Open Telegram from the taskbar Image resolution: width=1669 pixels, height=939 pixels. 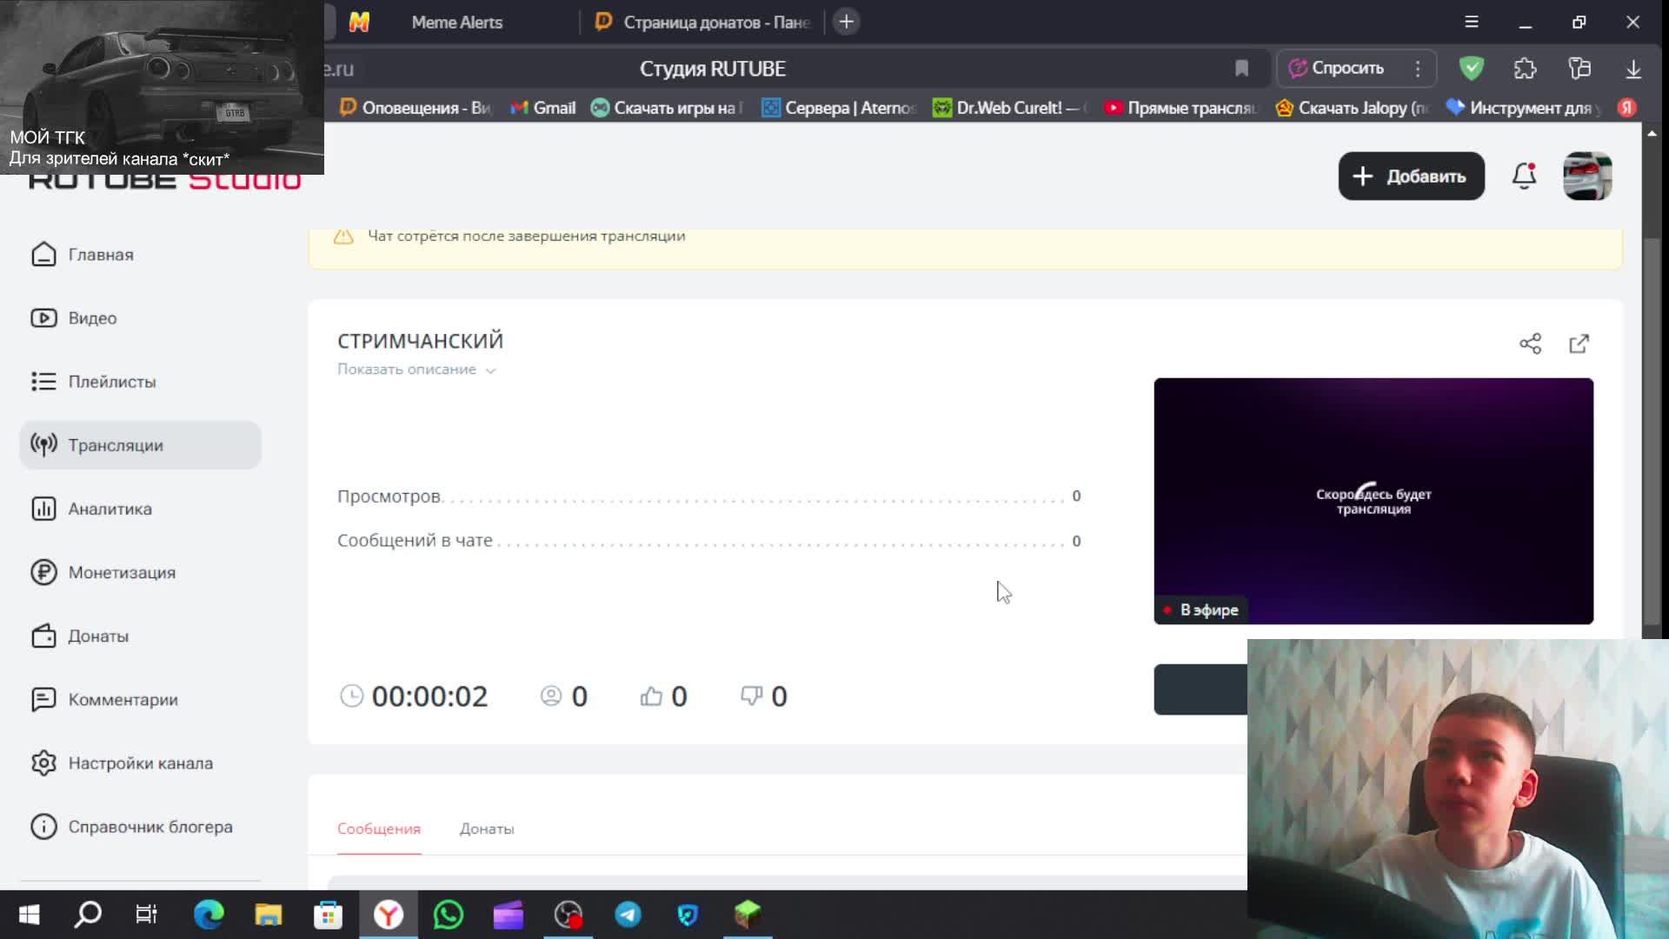click(628, 915)
